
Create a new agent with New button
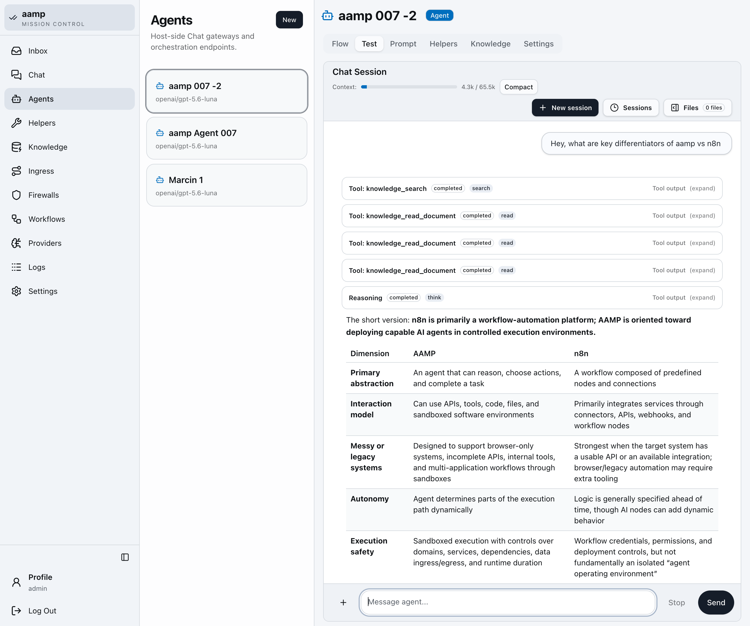click(289, 20)
